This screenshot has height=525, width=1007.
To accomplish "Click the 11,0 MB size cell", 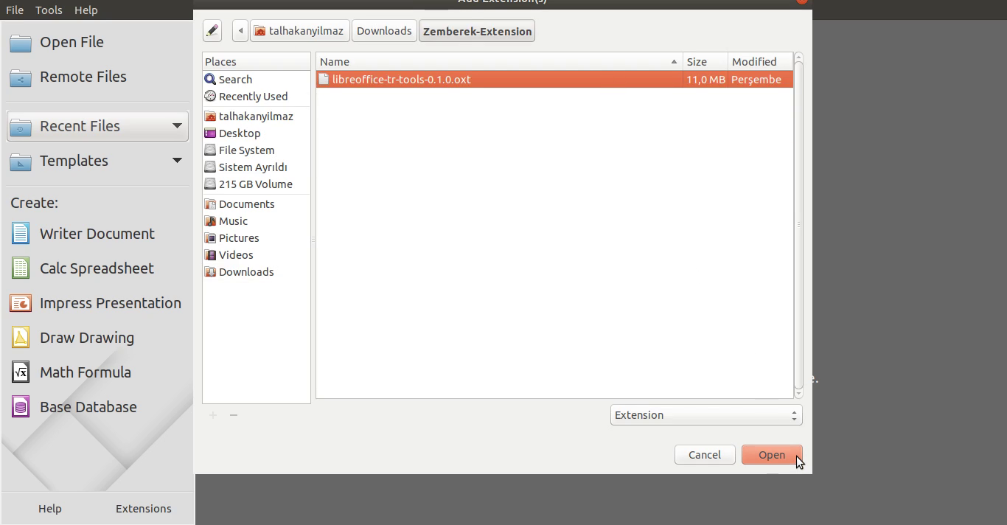I will (x=705, y=79).
